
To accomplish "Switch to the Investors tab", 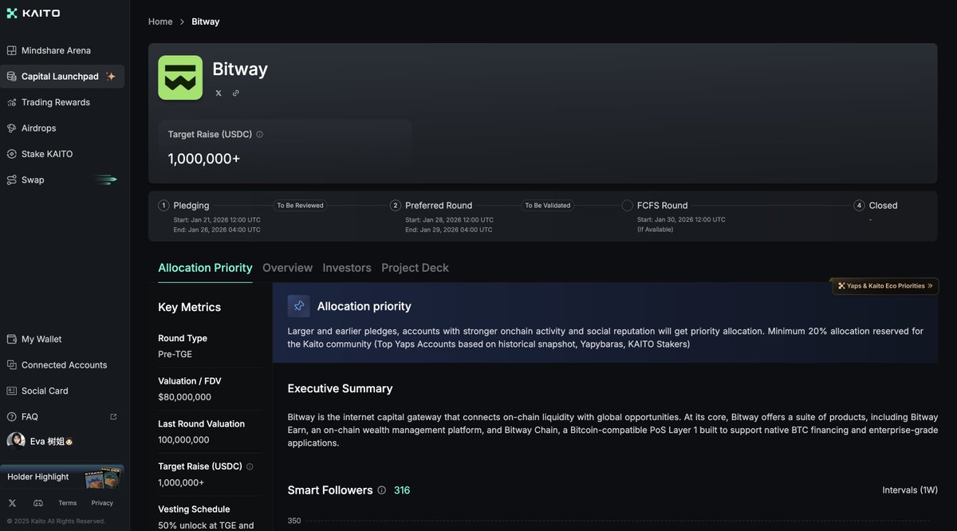I will point(347,268).
